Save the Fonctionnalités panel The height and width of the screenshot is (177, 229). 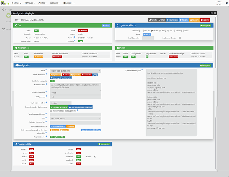pos(104,144)
